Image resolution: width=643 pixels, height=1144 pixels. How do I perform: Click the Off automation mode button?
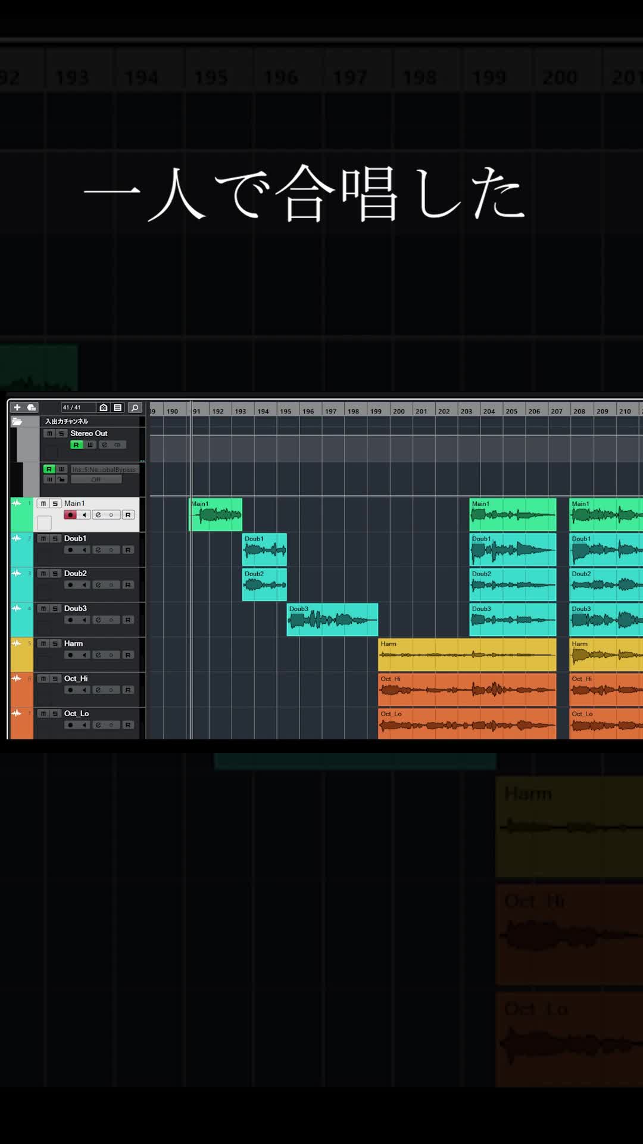[96, 480]
